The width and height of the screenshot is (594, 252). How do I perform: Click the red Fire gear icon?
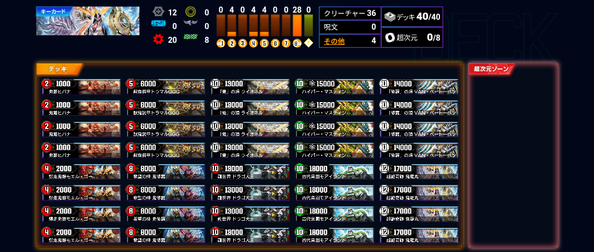click(158, 39)
